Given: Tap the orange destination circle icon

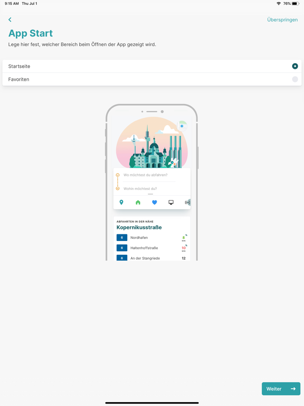Looking at the screenshot, I should coord(118,189).
